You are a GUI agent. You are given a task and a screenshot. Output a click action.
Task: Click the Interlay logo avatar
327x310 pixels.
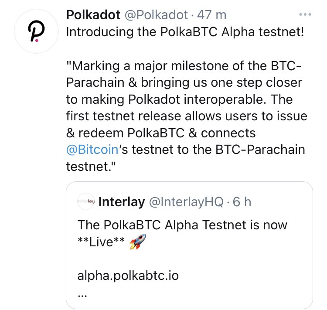(x=85, y=202)
